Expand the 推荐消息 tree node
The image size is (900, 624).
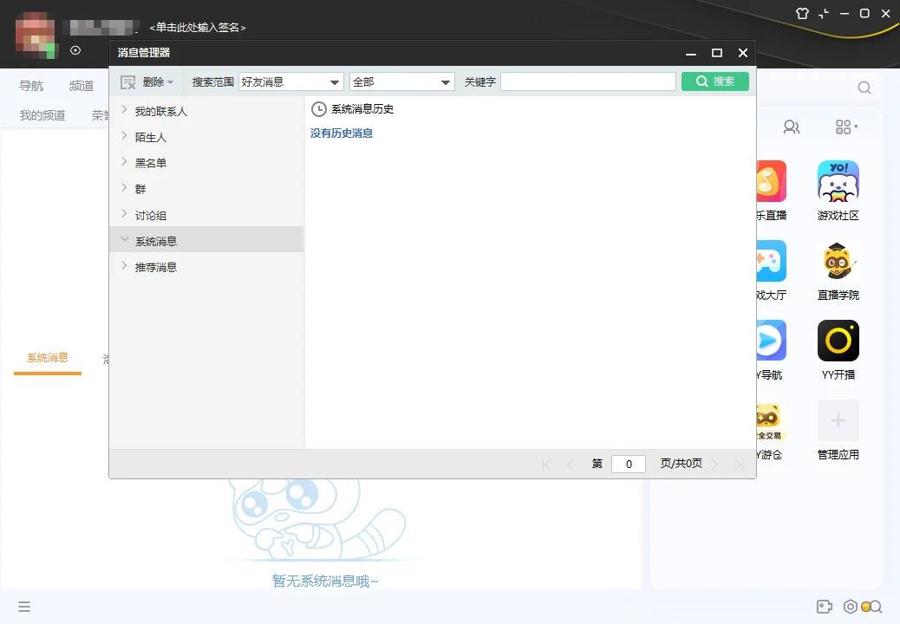click(124, 265)
